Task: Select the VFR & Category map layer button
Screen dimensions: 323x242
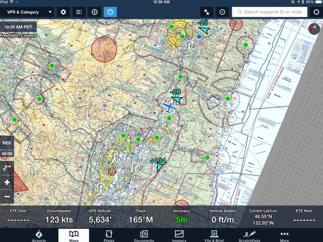Action: point(23,12)
